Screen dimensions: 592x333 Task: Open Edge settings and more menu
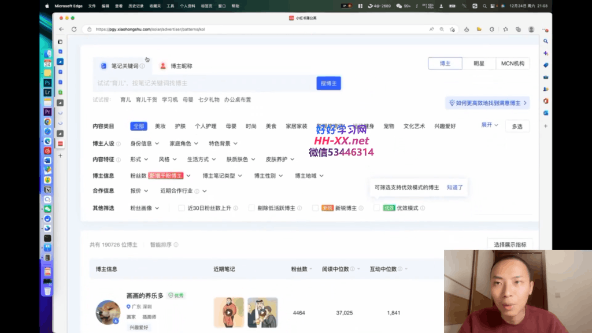click(x=545, y=29)
